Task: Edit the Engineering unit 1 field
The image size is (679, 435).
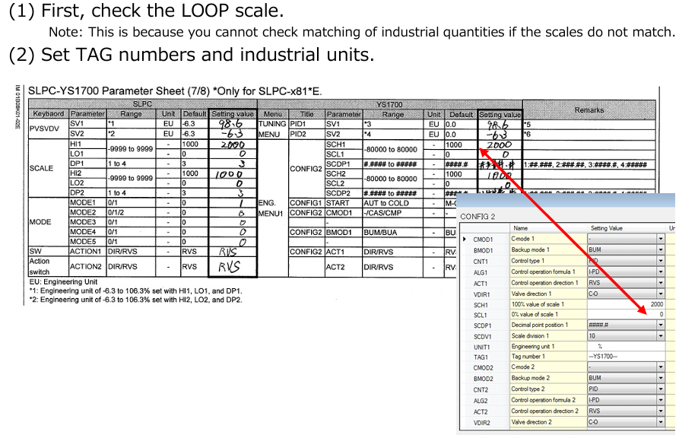Action: 625,346
